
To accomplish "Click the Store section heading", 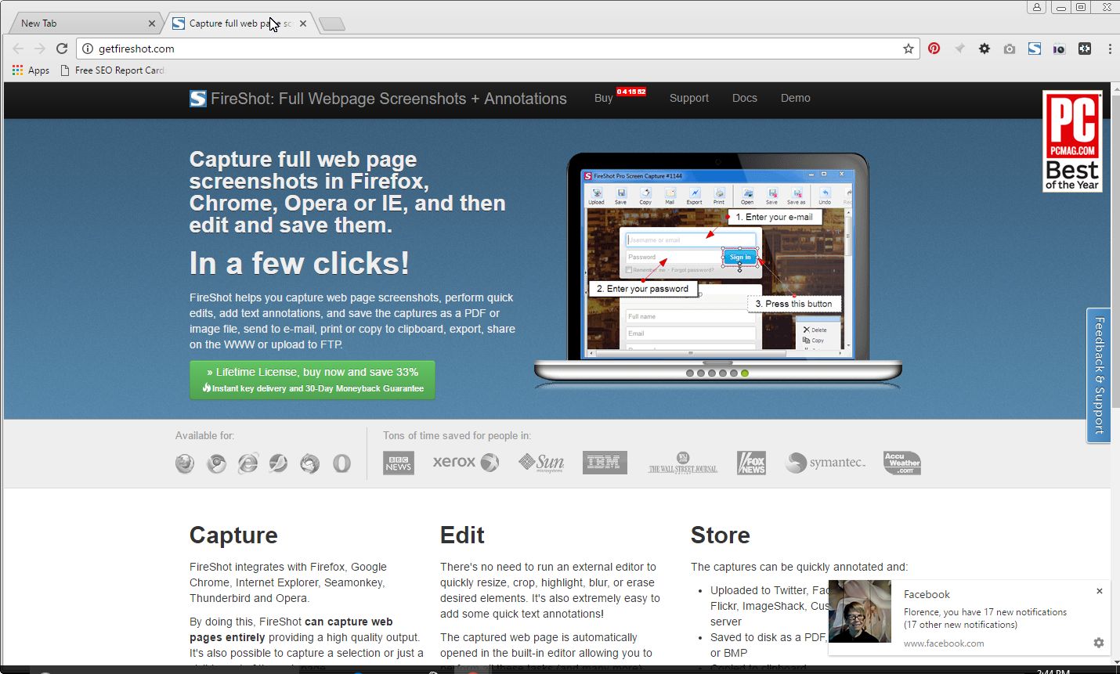I will tap(721, 535).
